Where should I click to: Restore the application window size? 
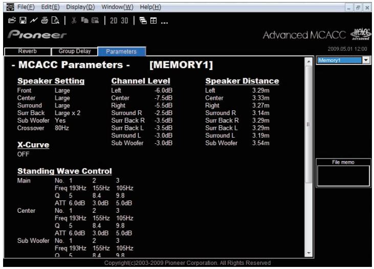358,8
